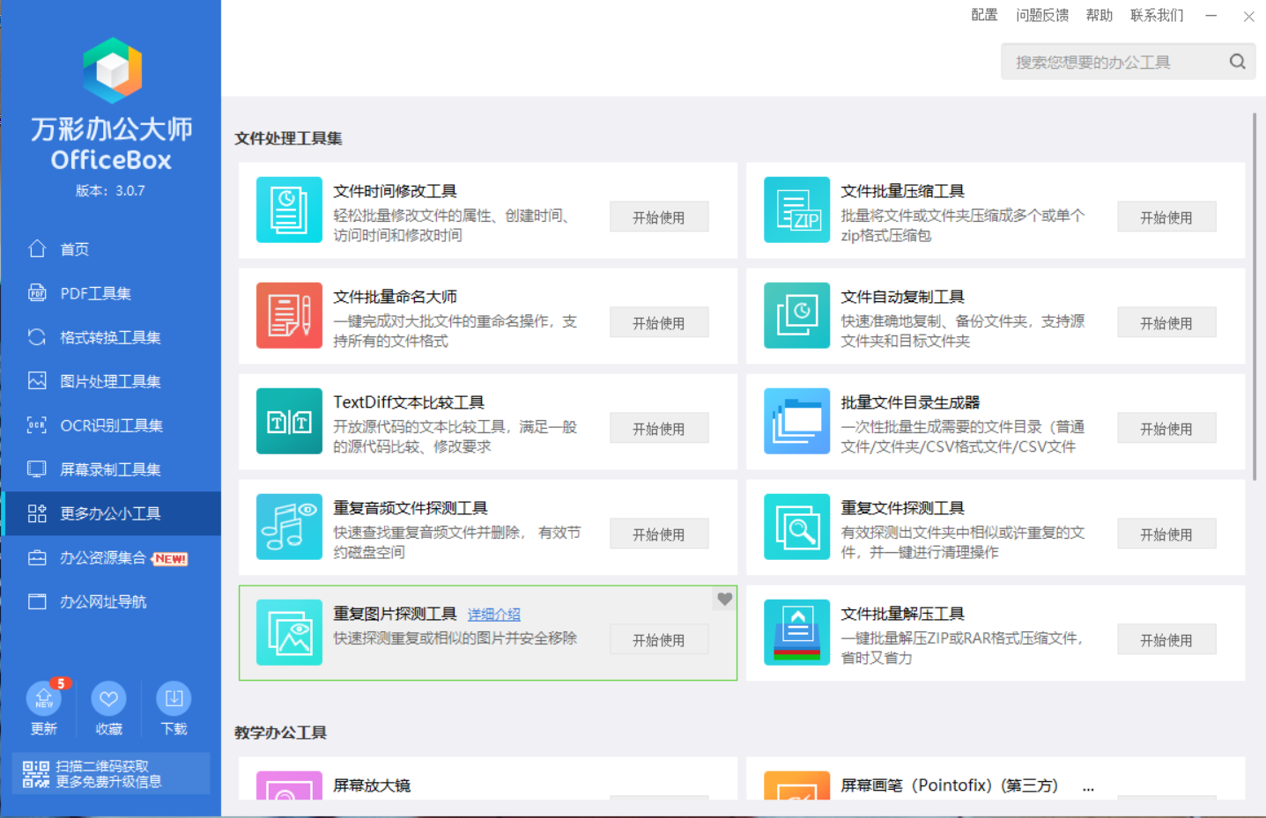This screenshot has height=818, width=1266.
Task: Open PDF工具集 section
Action: tap(111, 293)
